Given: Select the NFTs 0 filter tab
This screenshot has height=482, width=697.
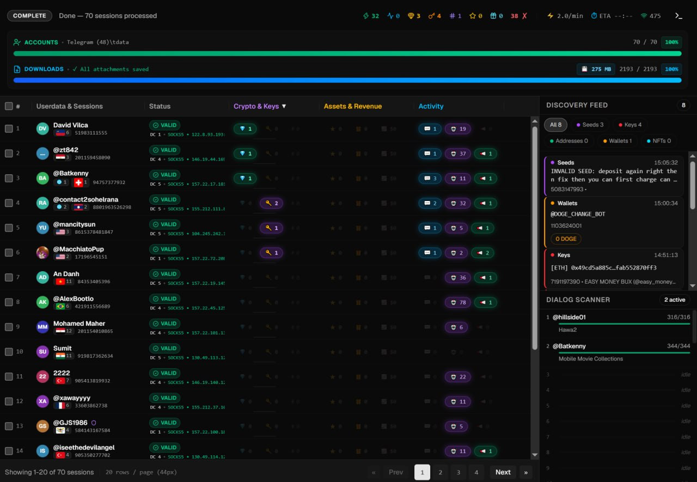Looking at the screenshot, I should pyautogui.click(x=658, y=141).
